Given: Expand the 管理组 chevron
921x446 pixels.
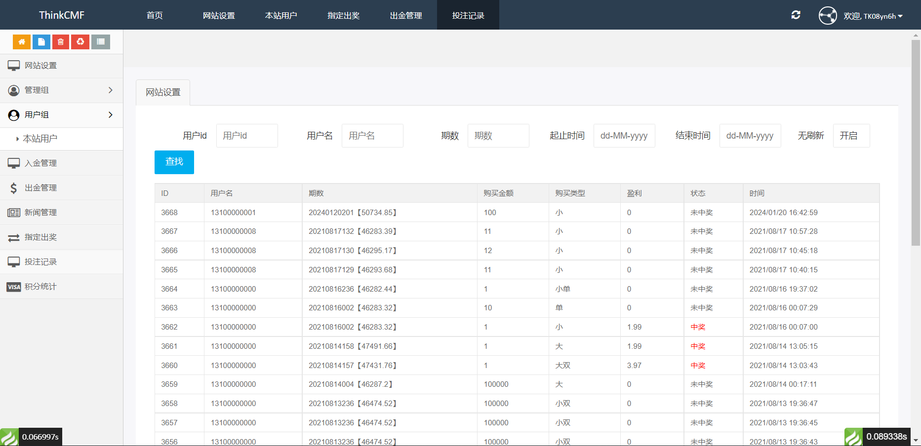Looking at the screenshot, I should click(x=111, y=90).
